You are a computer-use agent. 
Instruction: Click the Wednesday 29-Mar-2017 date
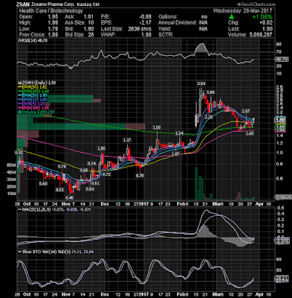[x=242, y=10]
